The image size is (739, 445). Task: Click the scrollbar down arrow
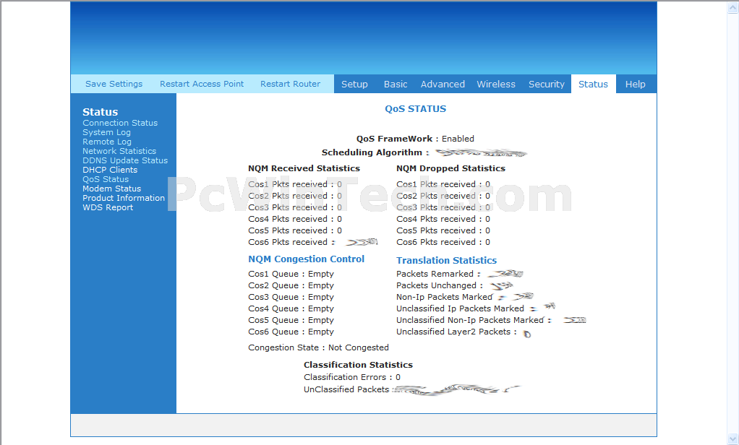click(x=733, y=439)
